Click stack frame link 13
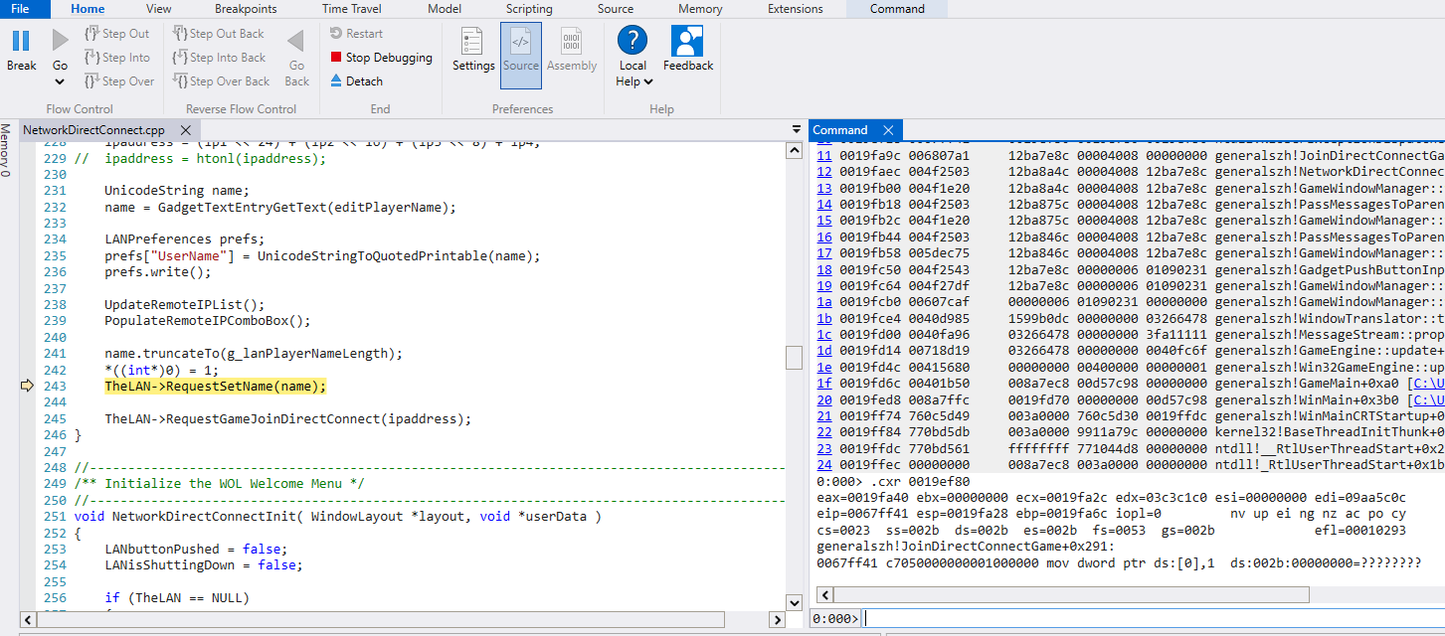 coord(824,189)
